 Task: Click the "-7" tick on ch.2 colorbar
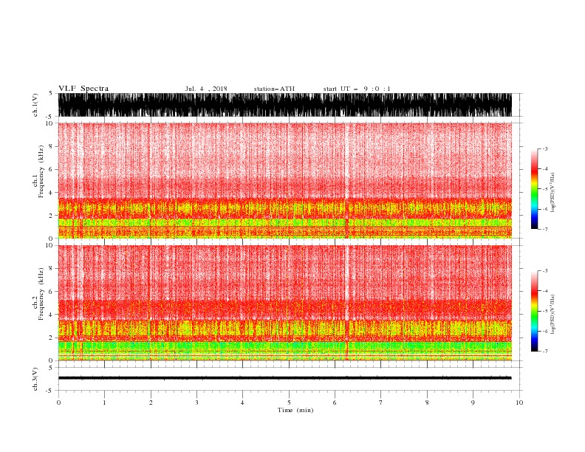click(x=544, y=351)
